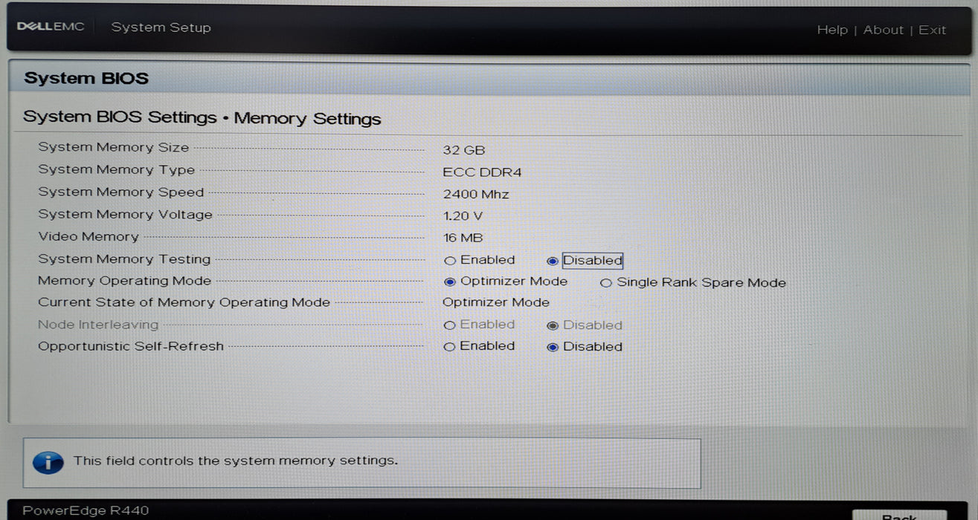This screenshot has width=978, height=520.
Task: Click the Optimizer Mode current state value
Action: (496, 302)
